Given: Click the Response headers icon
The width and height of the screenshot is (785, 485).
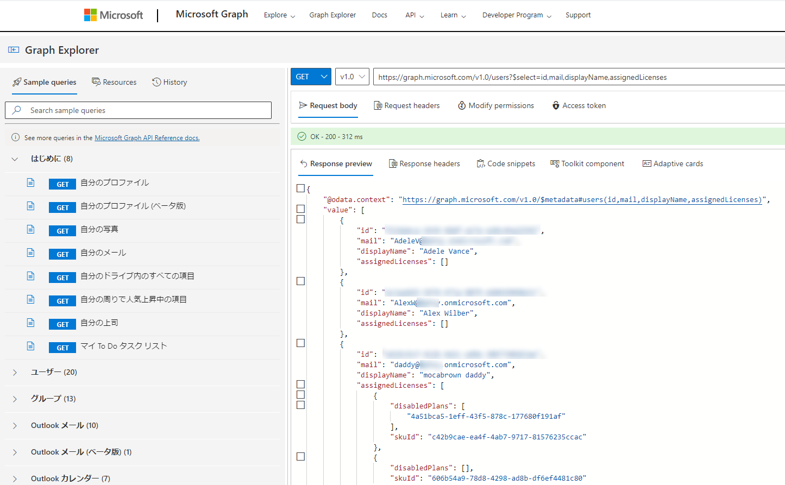Looking at the screenshot, I should [x=393, y=163].
